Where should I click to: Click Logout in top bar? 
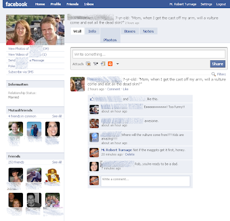(221, 4)
